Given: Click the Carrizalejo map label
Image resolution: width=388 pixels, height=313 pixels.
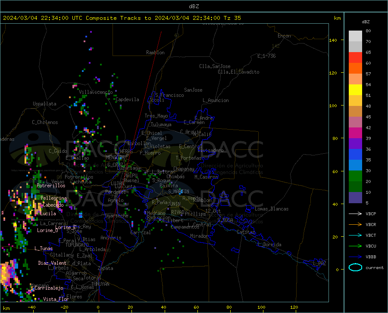Looking at the screenshot, I should coord(49,288).
